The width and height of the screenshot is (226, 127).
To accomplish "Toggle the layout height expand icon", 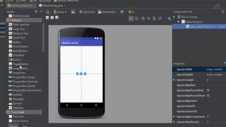I will [52, 18].
